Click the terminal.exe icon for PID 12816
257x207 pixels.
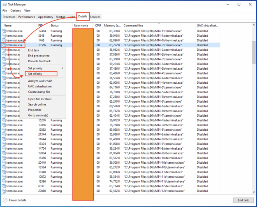(4, 125)
